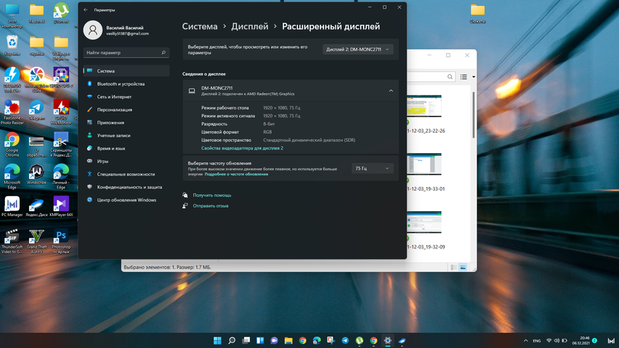Open display selector Дисплей 2: DM-MONC2711
This screenshot has height=348, width=619.
tap(358, 49)
